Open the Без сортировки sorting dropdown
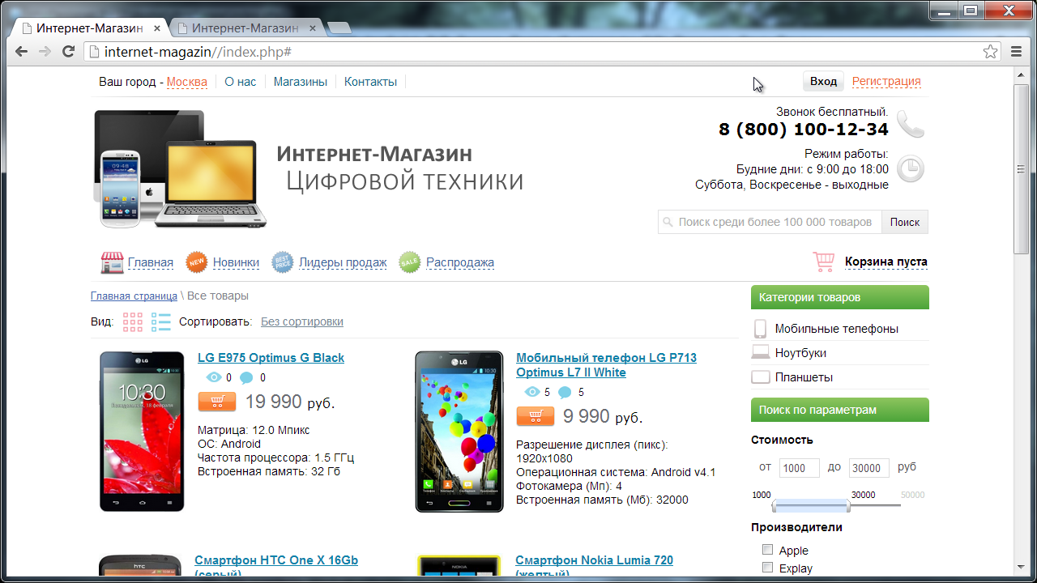This screenshot has height=583, width=1037. click(302, 321)
